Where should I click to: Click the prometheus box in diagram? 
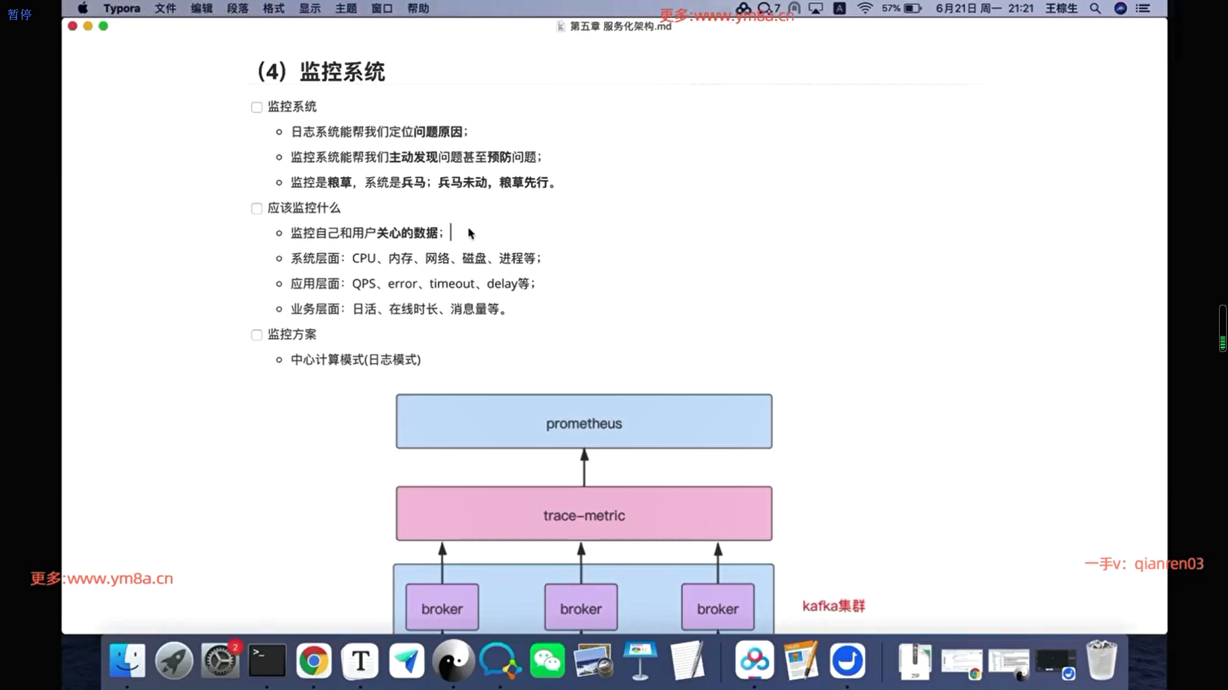[x=584, y=422]
